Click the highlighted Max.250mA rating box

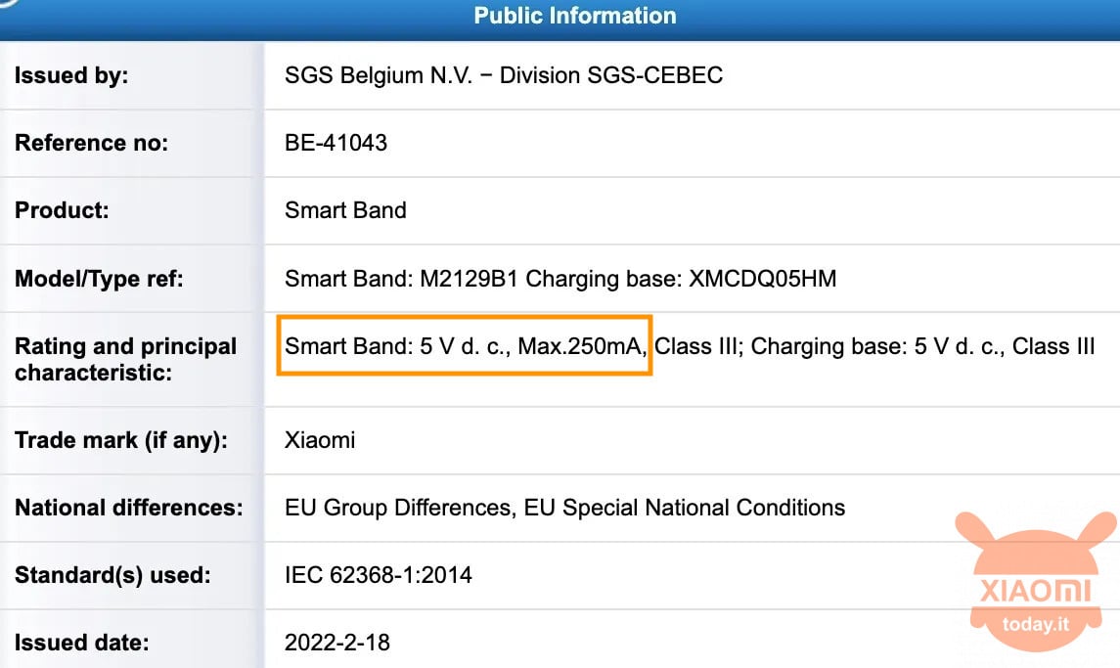pyautogui.click(x=465, y=345)
